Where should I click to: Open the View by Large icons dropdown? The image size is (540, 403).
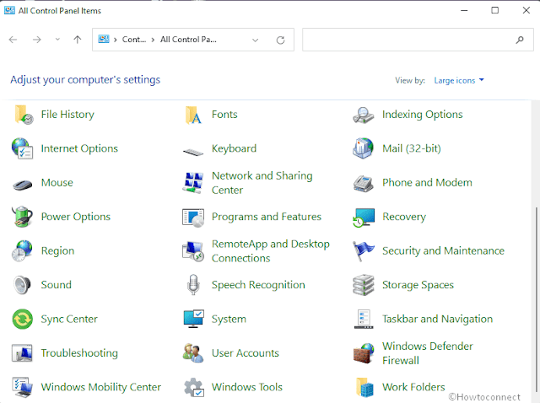[x=459, y=81]
